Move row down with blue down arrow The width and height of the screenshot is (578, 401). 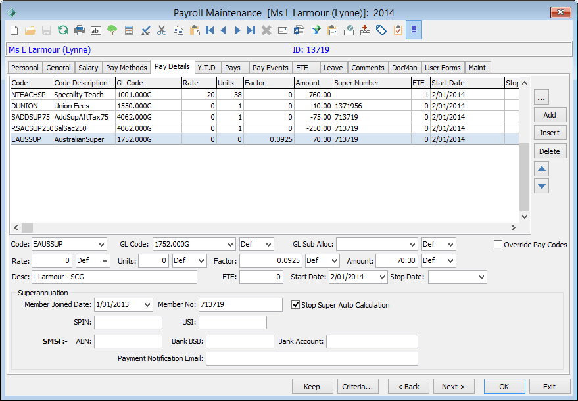tap(542, 186)
